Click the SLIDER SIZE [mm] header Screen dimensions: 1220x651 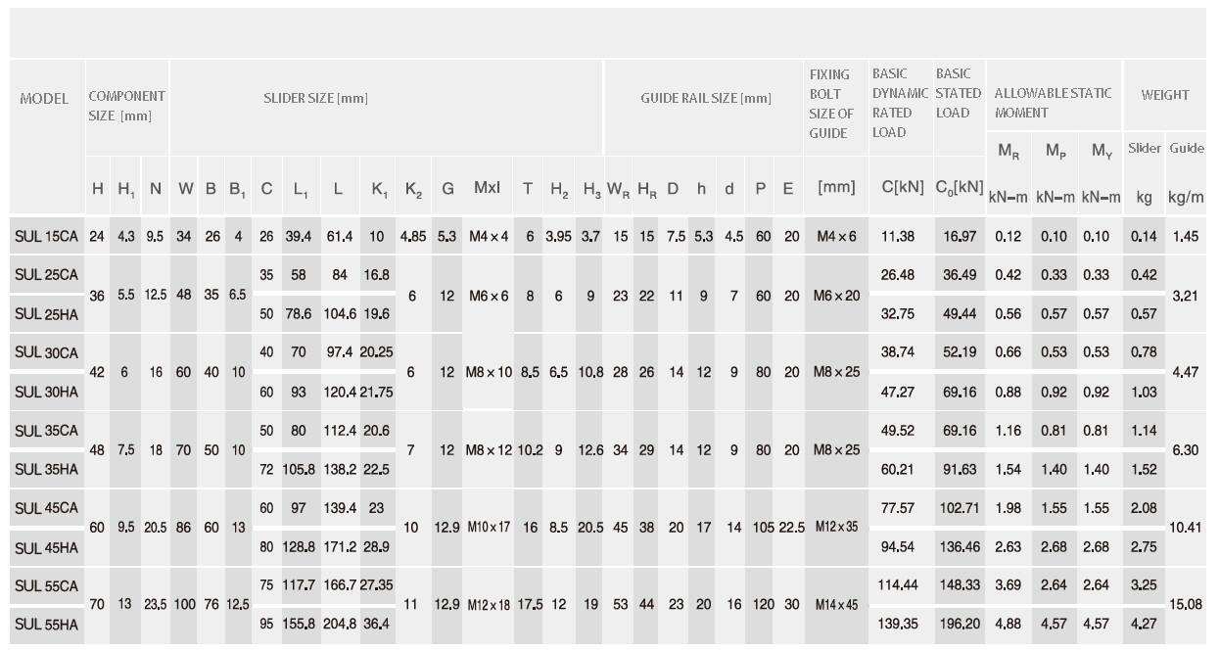(x=315, y=99)
